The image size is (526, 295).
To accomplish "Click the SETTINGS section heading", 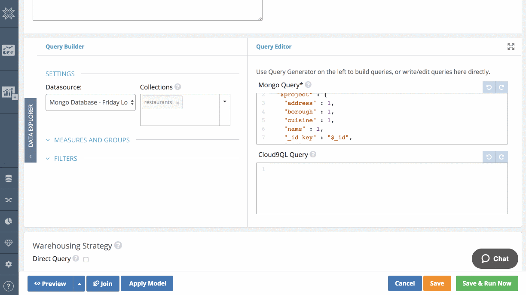I will [60, 74].
